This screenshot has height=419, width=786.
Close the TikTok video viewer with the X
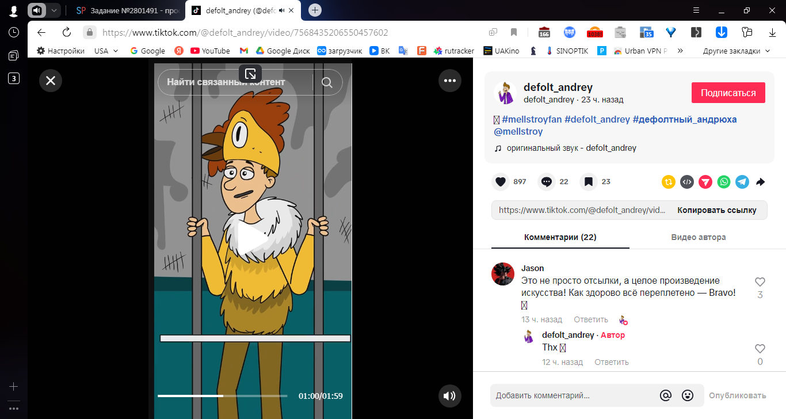coord(51,81)
